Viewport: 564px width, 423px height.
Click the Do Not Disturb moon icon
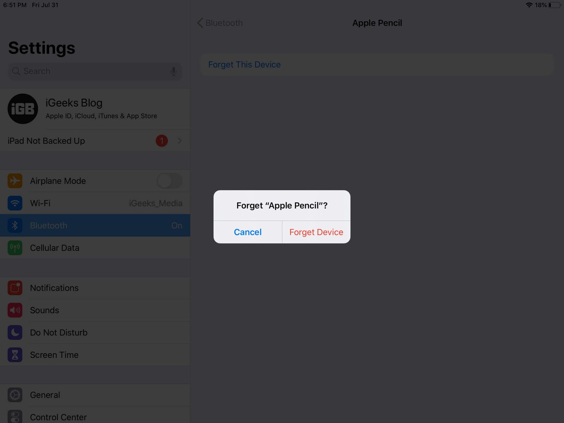pyautogui.click(x=15, y=332)
